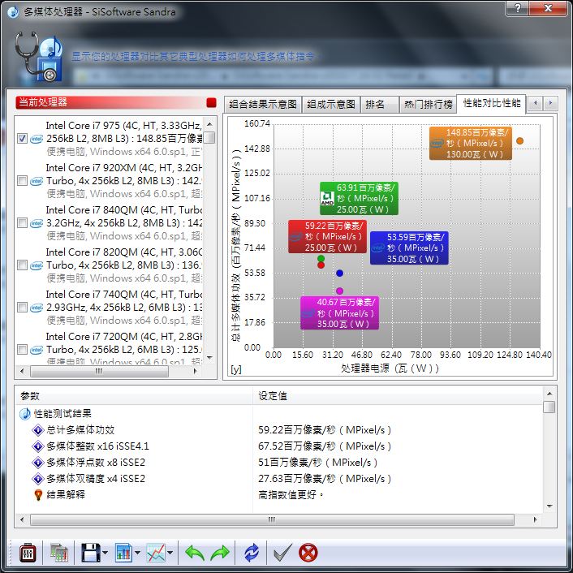Click the gray checkmark OK icon
This screenshot has height=573, width=573.
[282, 554]
